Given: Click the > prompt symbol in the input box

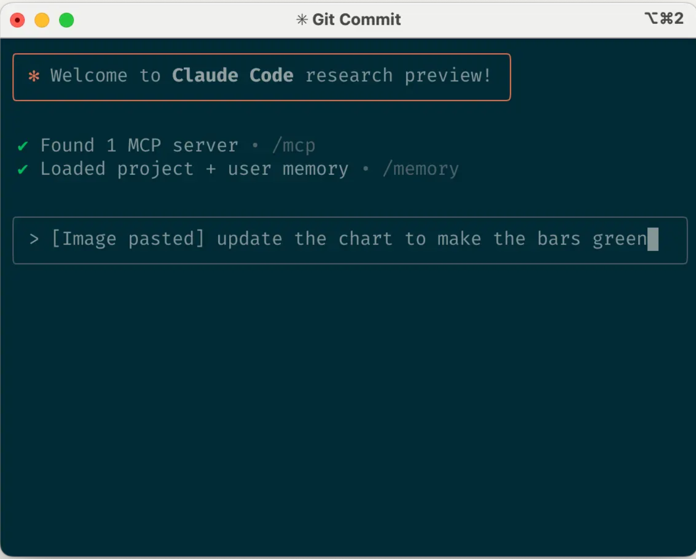Looking at the screenshot, I should (x=34, y=239).
